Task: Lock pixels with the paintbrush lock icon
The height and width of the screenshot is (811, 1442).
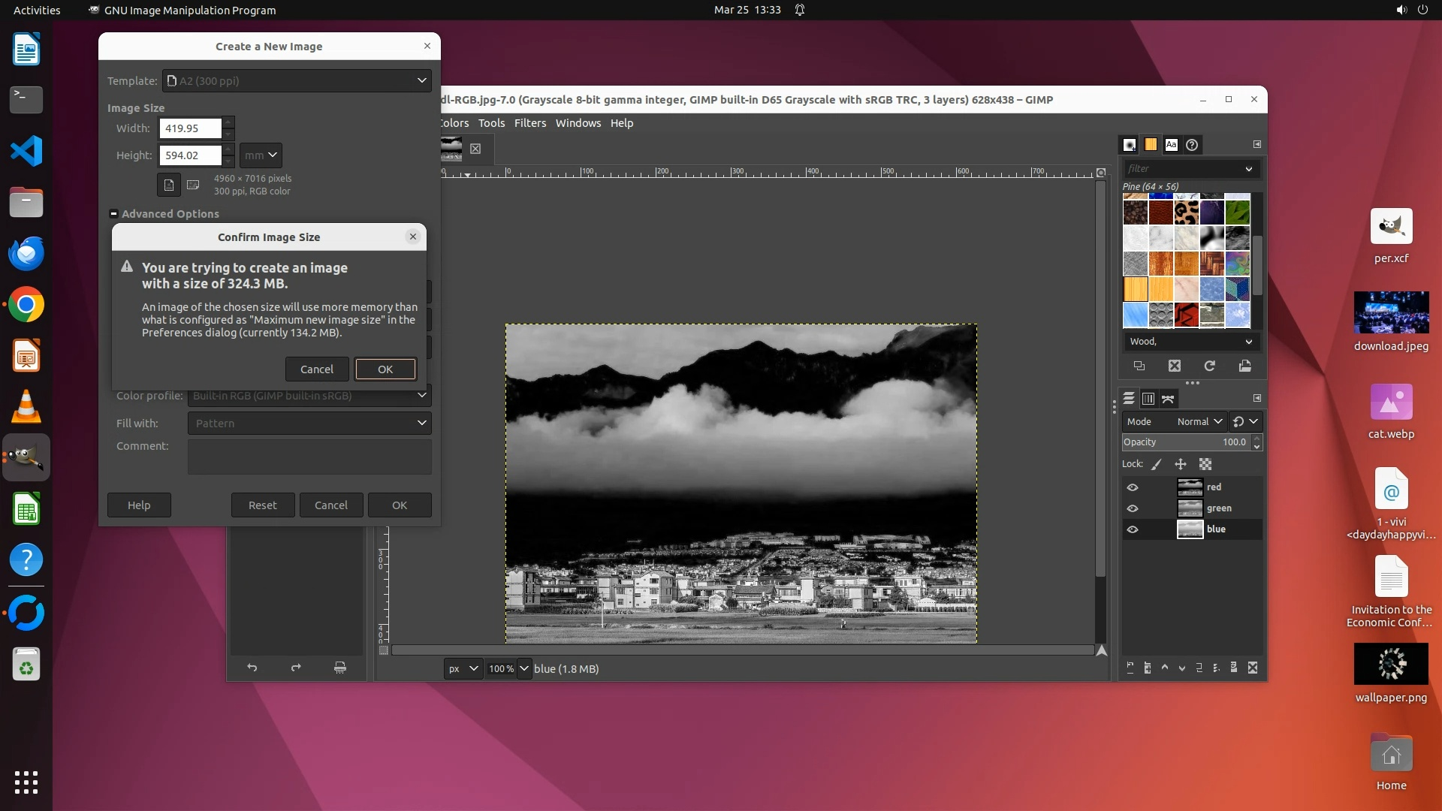Action: tap(1157, 464)
